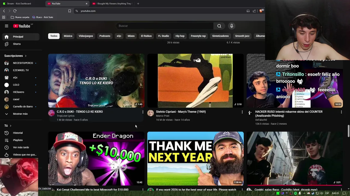Open Nueva carpeta bookmark folder
The height and width of the screenshot is (196, 350).
tap(20, 17)
